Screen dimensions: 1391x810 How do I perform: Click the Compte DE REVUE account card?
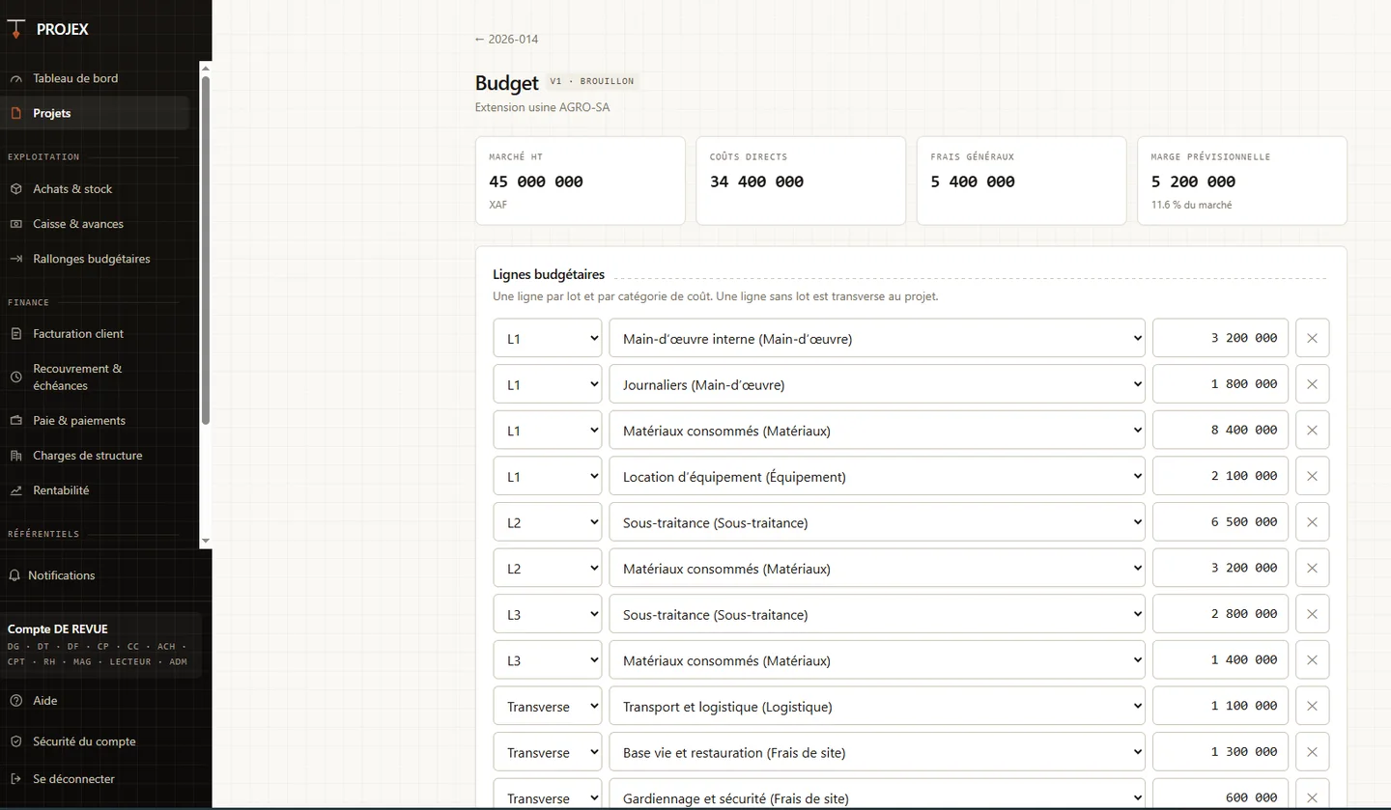click(101, 645)
